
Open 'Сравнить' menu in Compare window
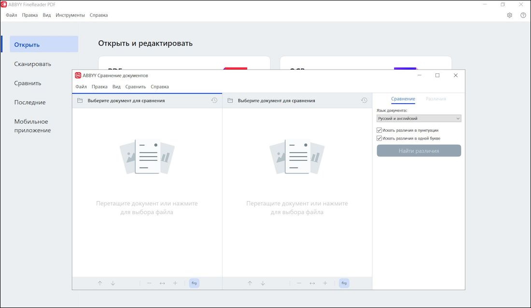[136, 87]
